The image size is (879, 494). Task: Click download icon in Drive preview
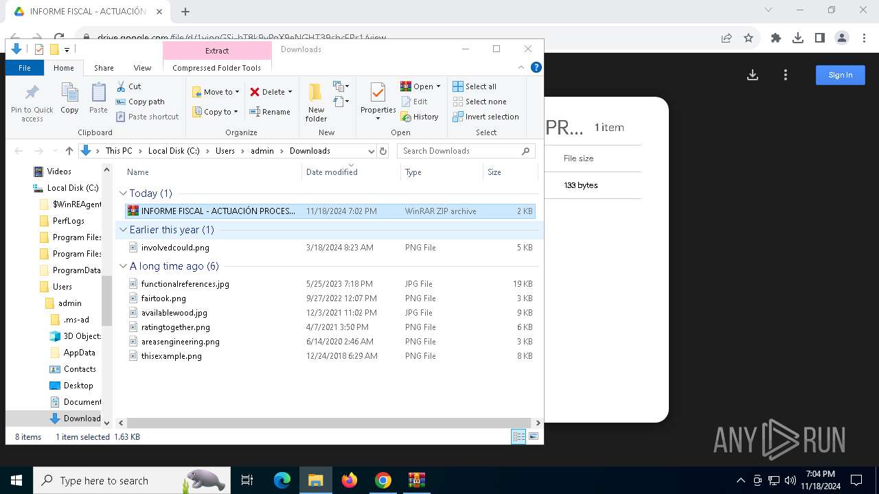pyautogui.click(x=753, y=75)
